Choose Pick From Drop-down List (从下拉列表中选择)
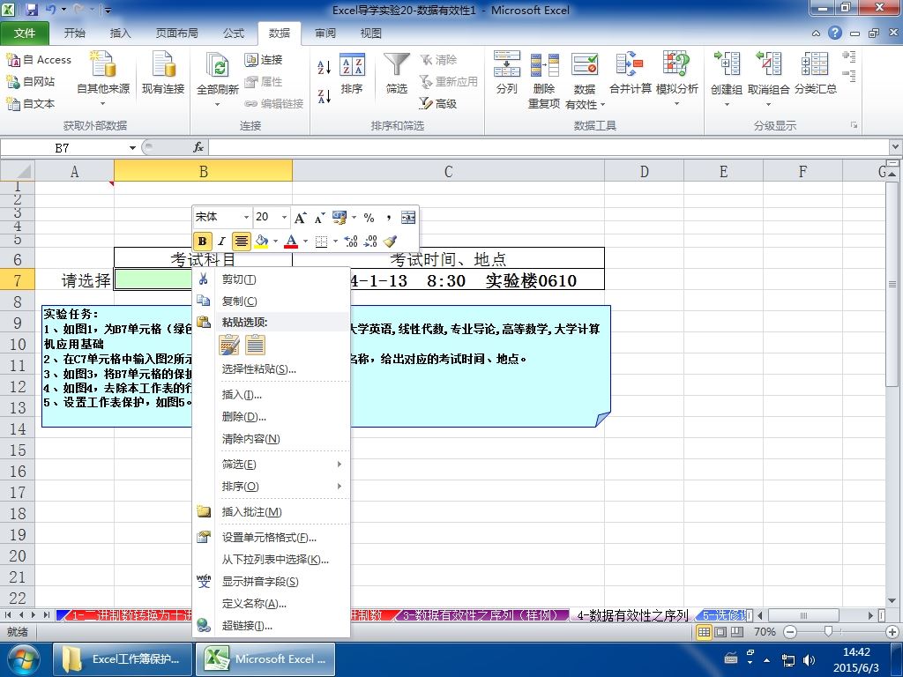This screenshot has width=903, height=677. 272,560
